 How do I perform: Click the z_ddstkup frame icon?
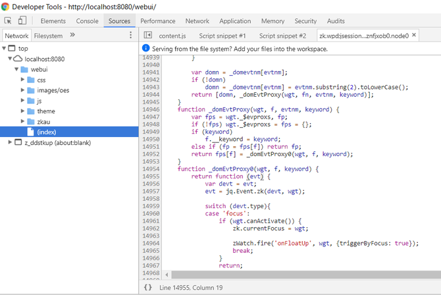[x=18, y=142]
